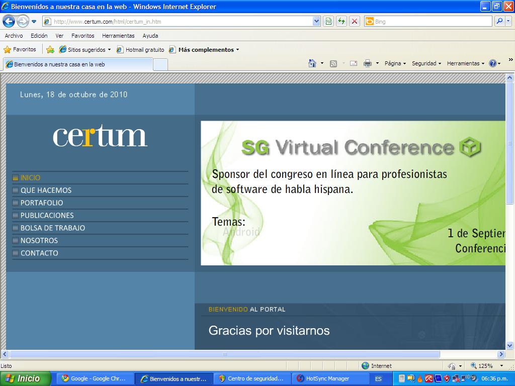Go to INICIO in site navigation

pos(30,178)
